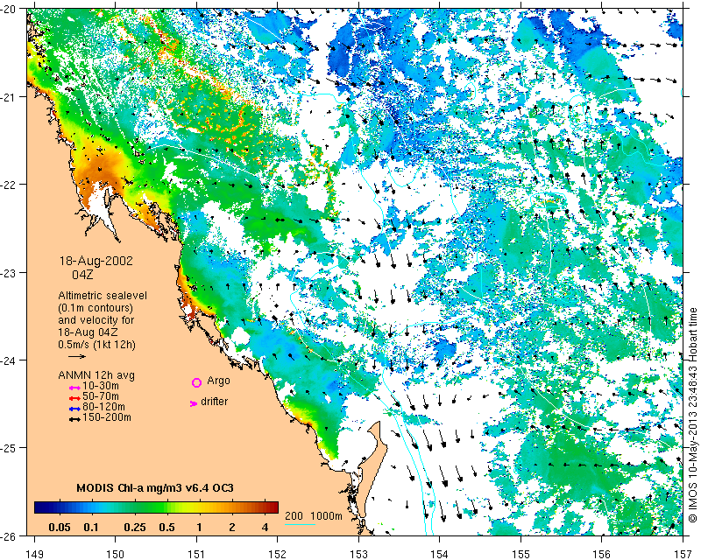This screenshot has height=560, width=701.
Task: Click the 18-Aug 04Z text line
Action: point(88,332)
